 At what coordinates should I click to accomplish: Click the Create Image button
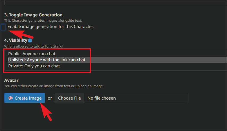point(25,98)
